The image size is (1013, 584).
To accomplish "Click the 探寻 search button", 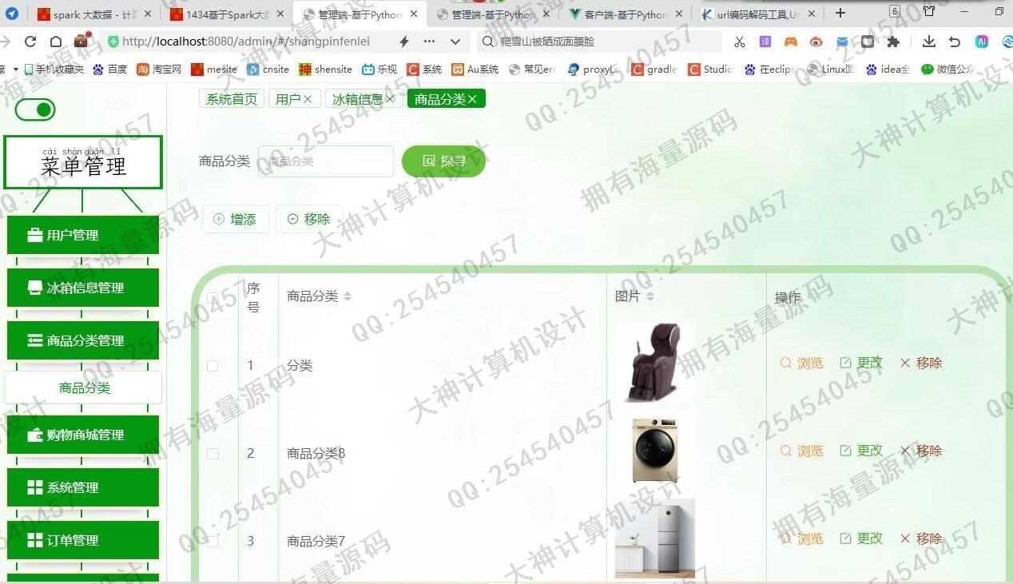I will (443, 161).
